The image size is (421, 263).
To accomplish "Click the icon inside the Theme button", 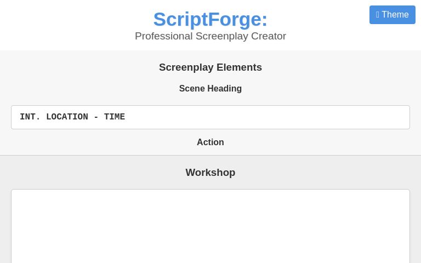I will tap(378, 15).
